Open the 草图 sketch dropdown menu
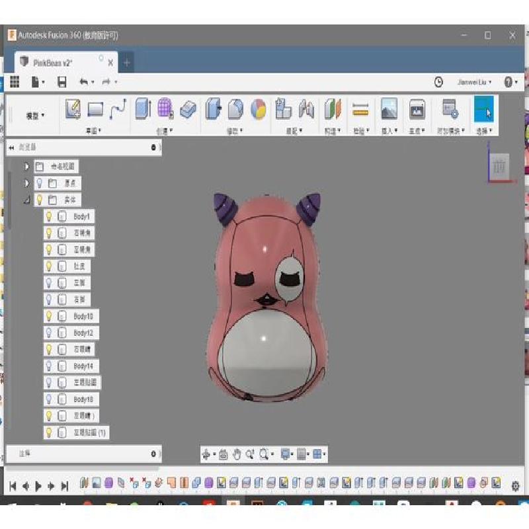The height and width of the screenshot is (529, 529). 93,130
